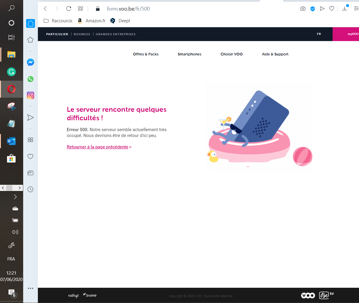Click the snapshot camera icon in address bar
Image resolution: width=359 pixels, height=303 pixels.
pyautogui.click(x=303, y=9)
